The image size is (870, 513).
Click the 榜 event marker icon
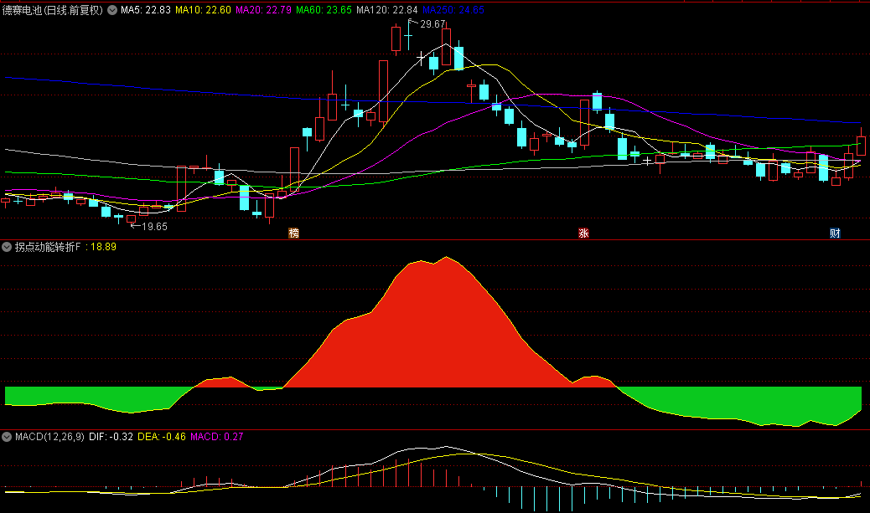(293, 233)
